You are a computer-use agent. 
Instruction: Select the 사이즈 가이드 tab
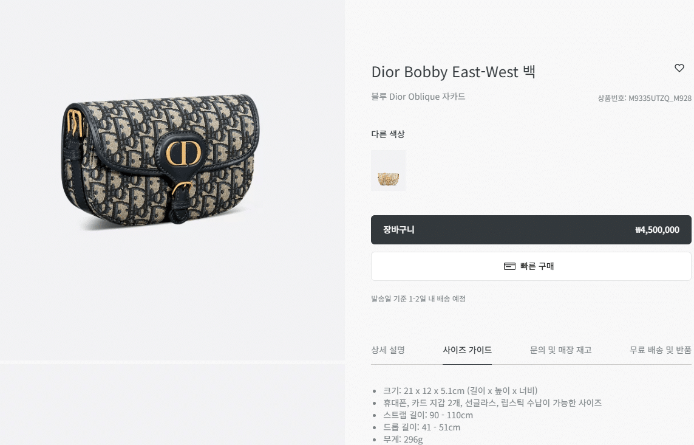pyautogui.click(x=467, y=350)
